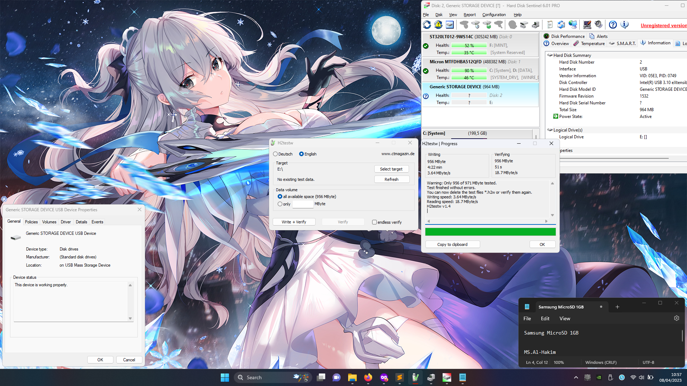This screenshot has width=687, height=386.
Task: Click the report notepad toolbar icon
Action: click(550, 25)
